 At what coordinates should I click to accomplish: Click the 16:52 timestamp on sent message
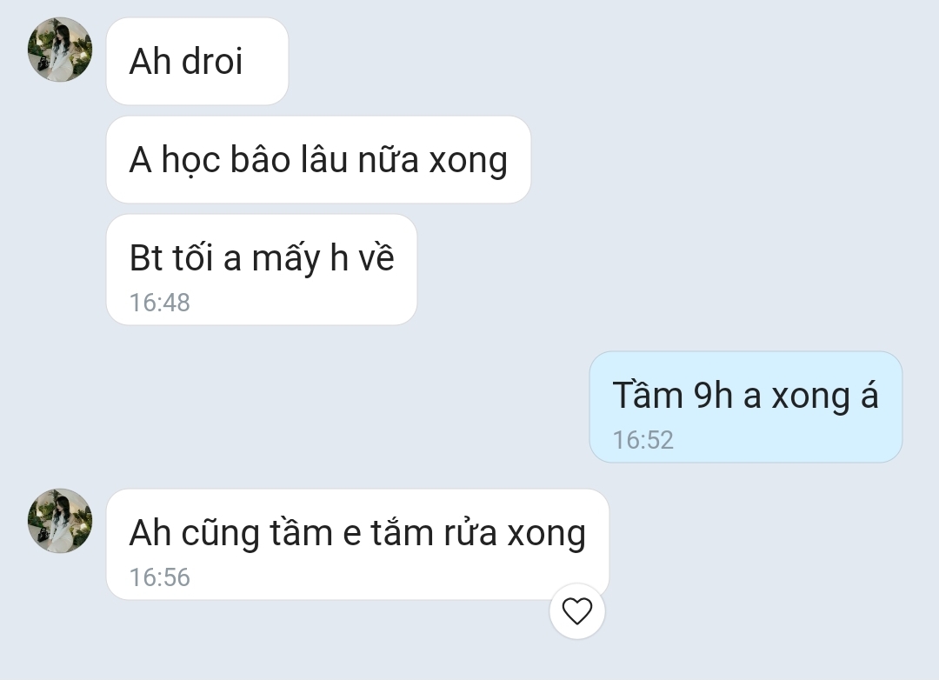coord(643,440)
